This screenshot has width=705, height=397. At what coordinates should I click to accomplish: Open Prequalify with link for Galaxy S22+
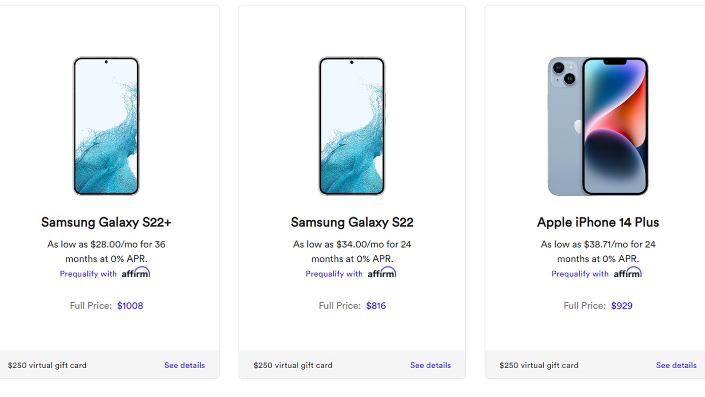click(x=88, y=274)
